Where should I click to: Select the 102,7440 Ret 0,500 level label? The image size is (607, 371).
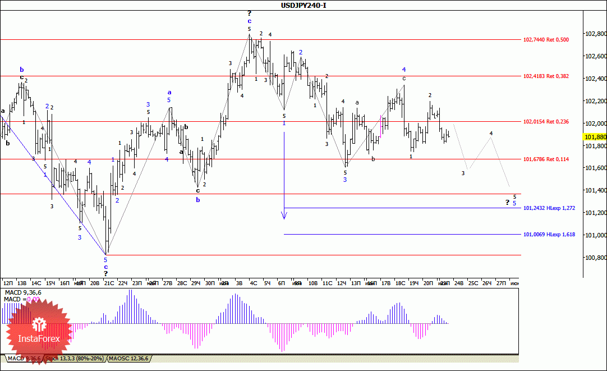point(545,40)
